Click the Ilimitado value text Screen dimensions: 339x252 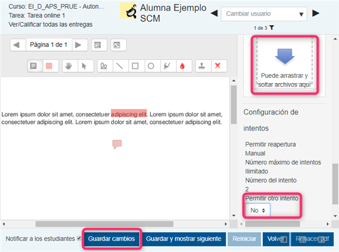pyautogui.click(x=256, y=171)
